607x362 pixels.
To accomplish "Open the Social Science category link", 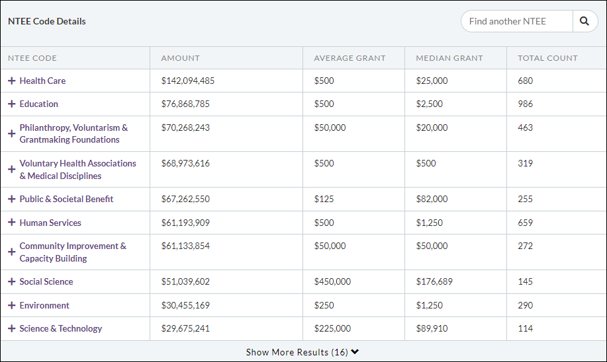I will (46, 281).
